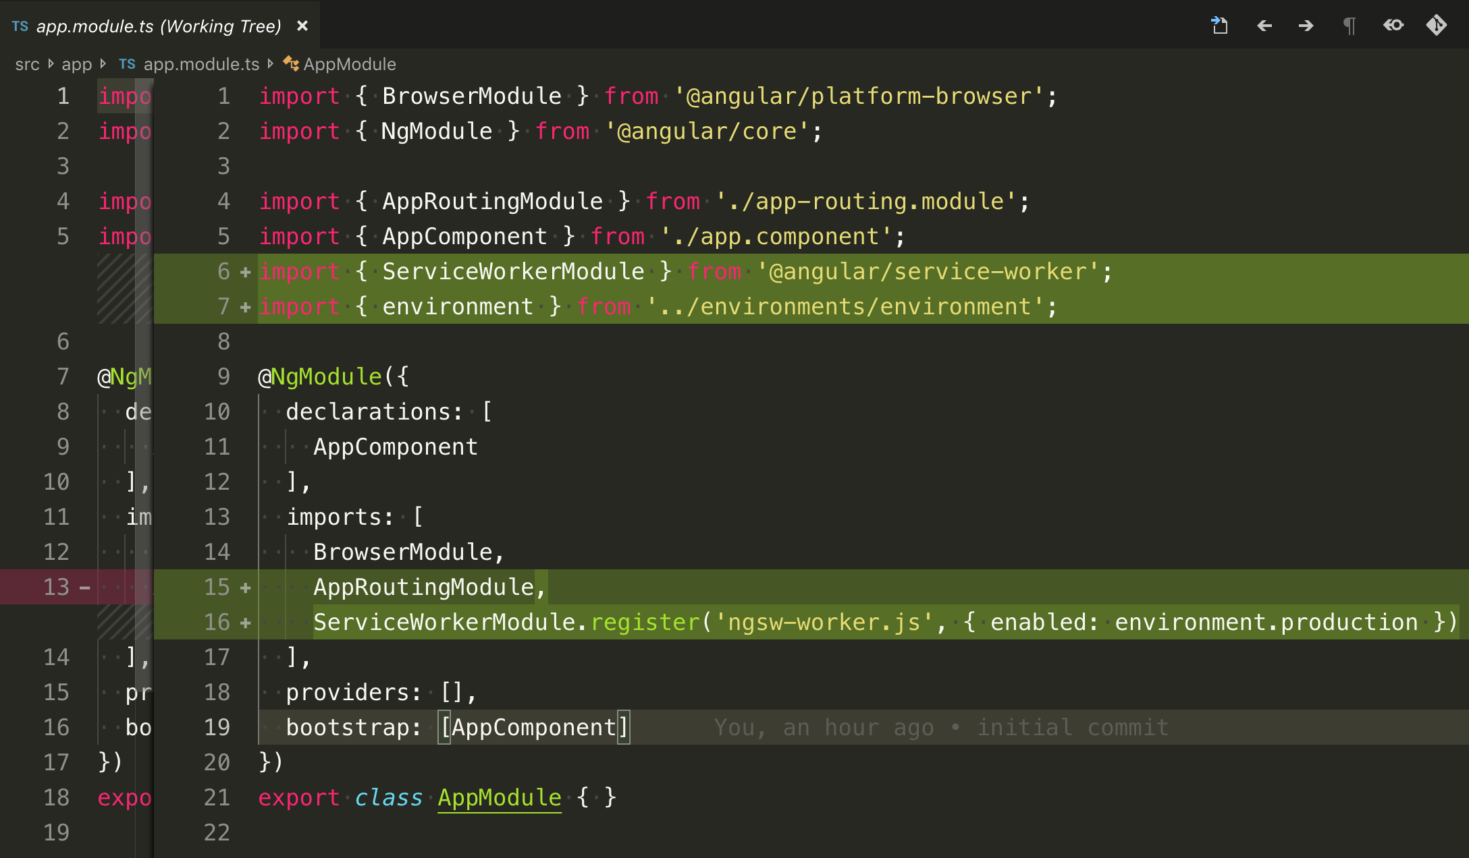Click the minus marker on removed line 13
This screenshot has width=1469, height=858.
[x=85, y=588]
